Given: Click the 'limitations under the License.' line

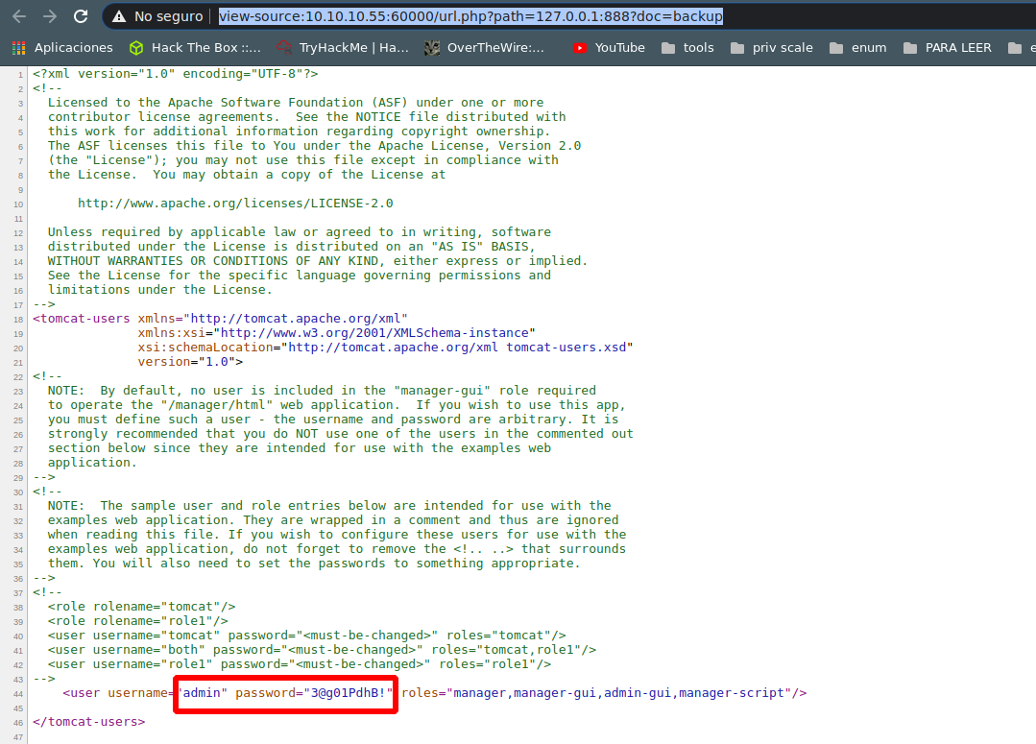Looking at the screenshot, I should coord(160,290).
